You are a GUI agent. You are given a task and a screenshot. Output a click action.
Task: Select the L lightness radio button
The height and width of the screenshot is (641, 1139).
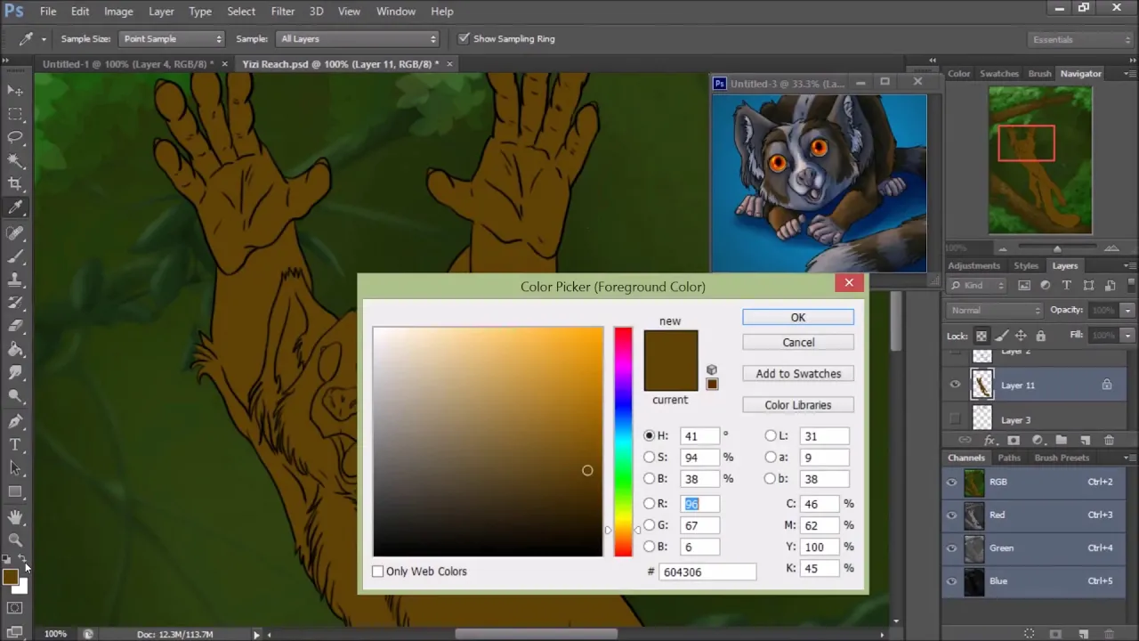[771, 435]
